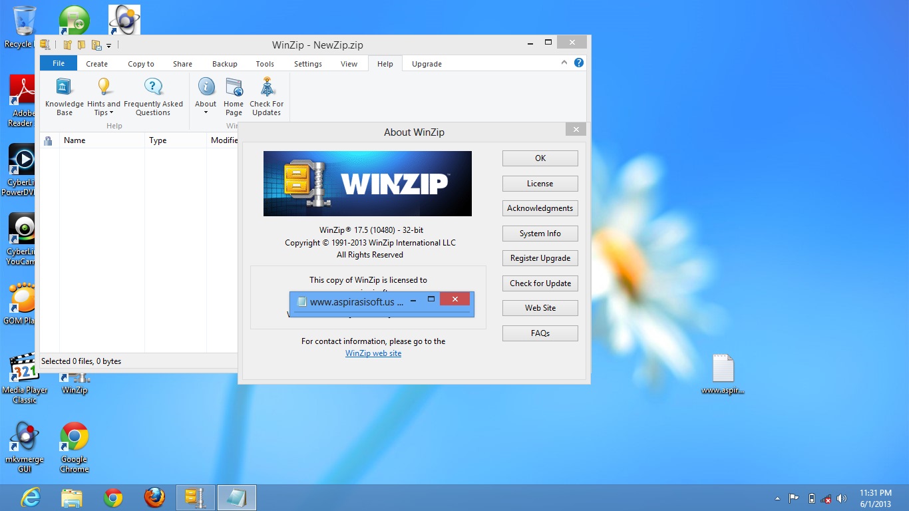This screenshot has width=909, height=511.
Task: Switch to the Settings tab
Action: point(308,64)
